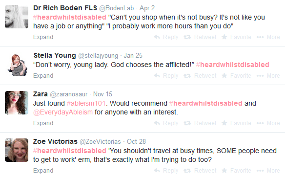Expand Dr Rich Boden's tweet
This screenshot has height=179, width=285.
click(x=43, y=37)
